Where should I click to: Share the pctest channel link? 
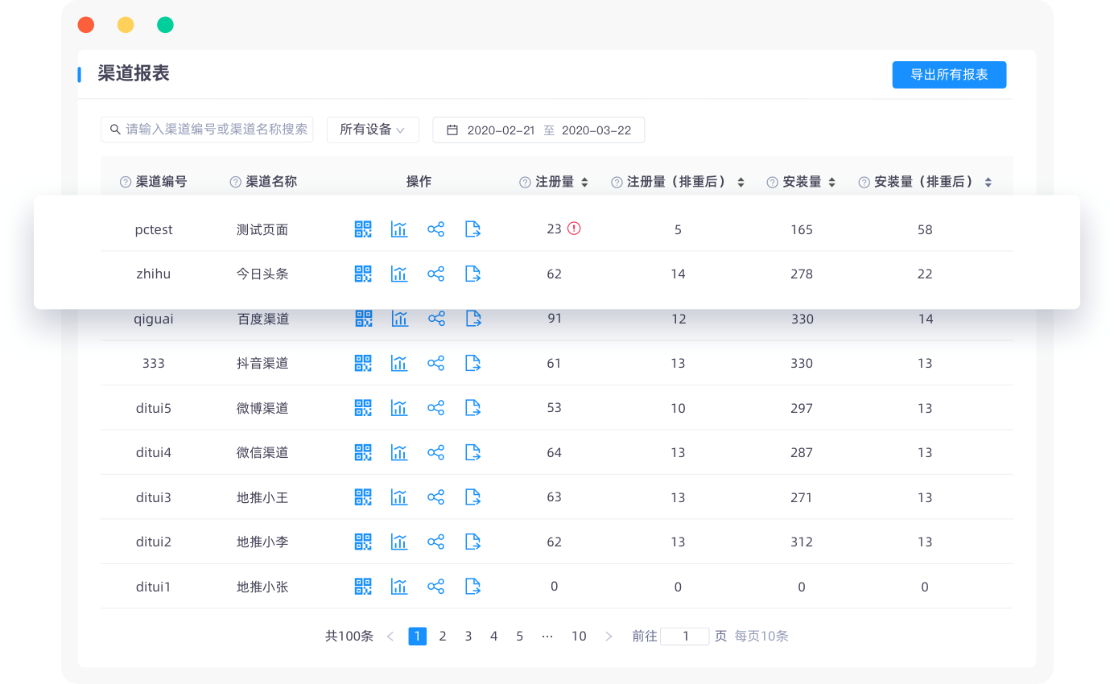(x=436, y=229)
